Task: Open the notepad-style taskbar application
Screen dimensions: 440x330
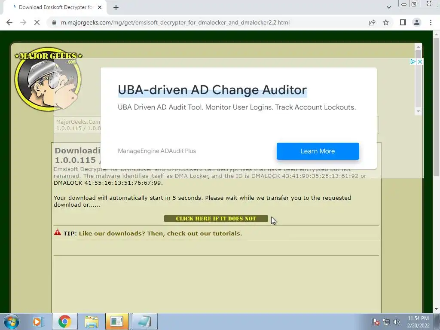Action: coord(144,321)
